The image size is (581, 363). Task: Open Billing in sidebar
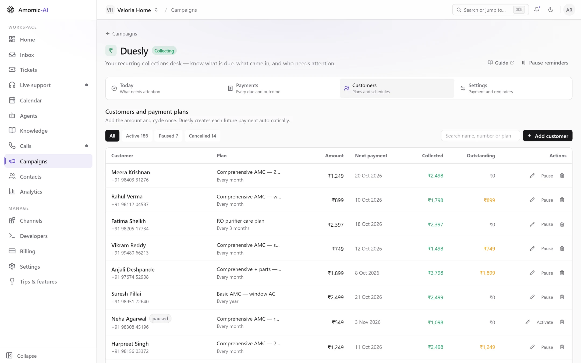click(x=48, y=251)
